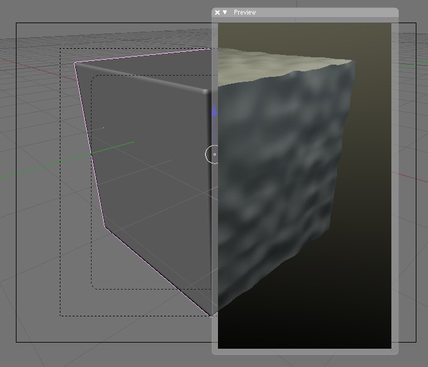The image size is (428, 367).
Task: Click the 3D cursor circle on the cube
Action: pyautogui.click(x=212, y=154)
